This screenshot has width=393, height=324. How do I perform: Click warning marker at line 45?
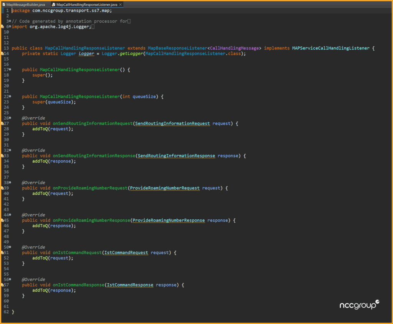point(2,220)
